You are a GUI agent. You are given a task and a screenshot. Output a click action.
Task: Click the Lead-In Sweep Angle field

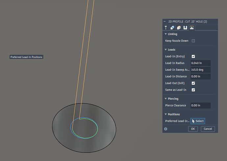pos(200,70)
